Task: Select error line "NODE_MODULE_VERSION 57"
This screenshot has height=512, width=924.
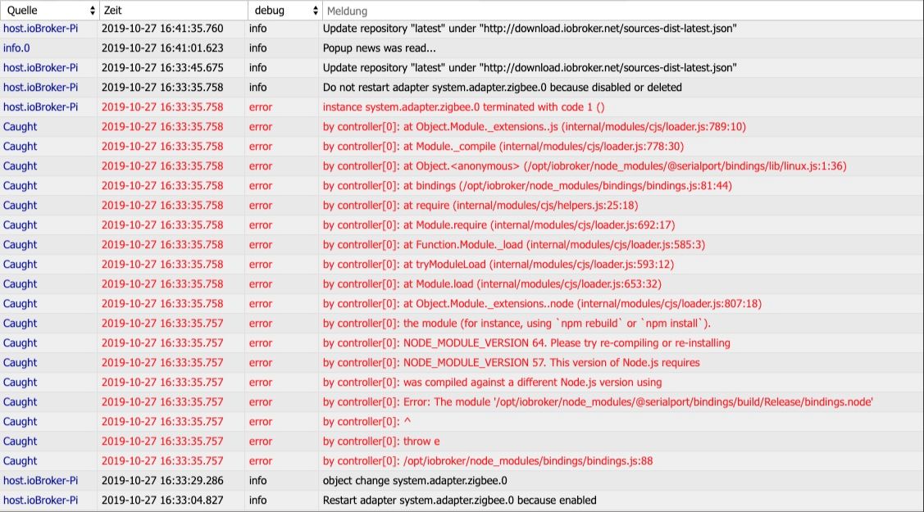Action: [512, 363]
